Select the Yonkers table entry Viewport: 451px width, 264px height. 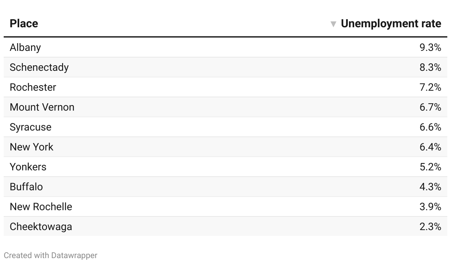coord(28,167)
